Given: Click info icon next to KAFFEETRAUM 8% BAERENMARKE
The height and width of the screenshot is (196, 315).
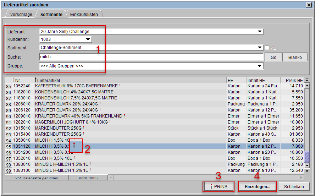Looking at the screenshot, I should tap(120, 85).
